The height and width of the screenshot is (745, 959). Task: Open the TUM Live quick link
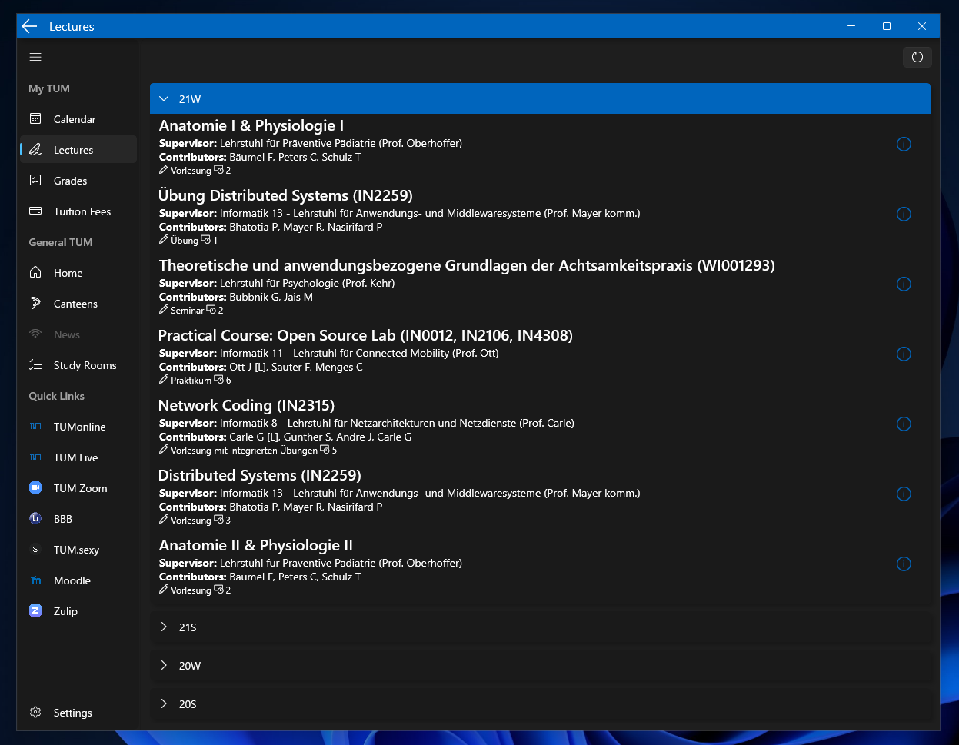click(x=78, y=457)
